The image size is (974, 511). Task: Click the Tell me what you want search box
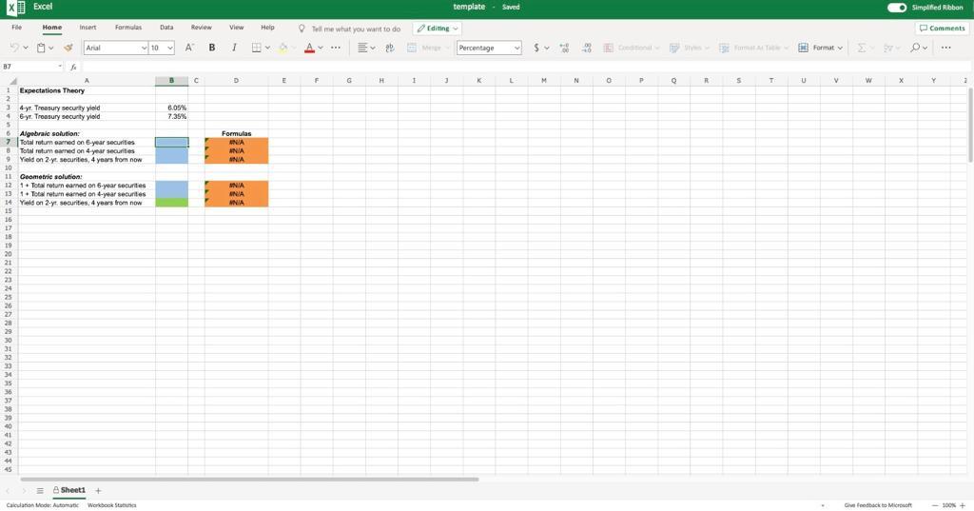point(356,29)
